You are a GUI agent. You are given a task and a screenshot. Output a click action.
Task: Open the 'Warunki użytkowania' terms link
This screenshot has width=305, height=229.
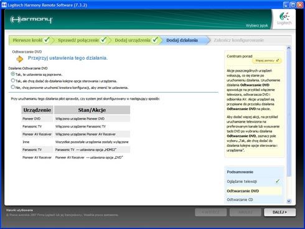[19, 210]
